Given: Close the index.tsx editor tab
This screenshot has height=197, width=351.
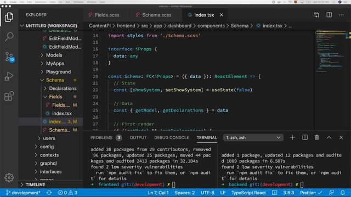Looking at the screenshot, I should [x=222, y=15].
